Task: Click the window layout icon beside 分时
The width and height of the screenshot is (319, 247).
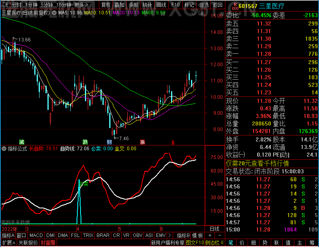Action: tap(6, 4)
